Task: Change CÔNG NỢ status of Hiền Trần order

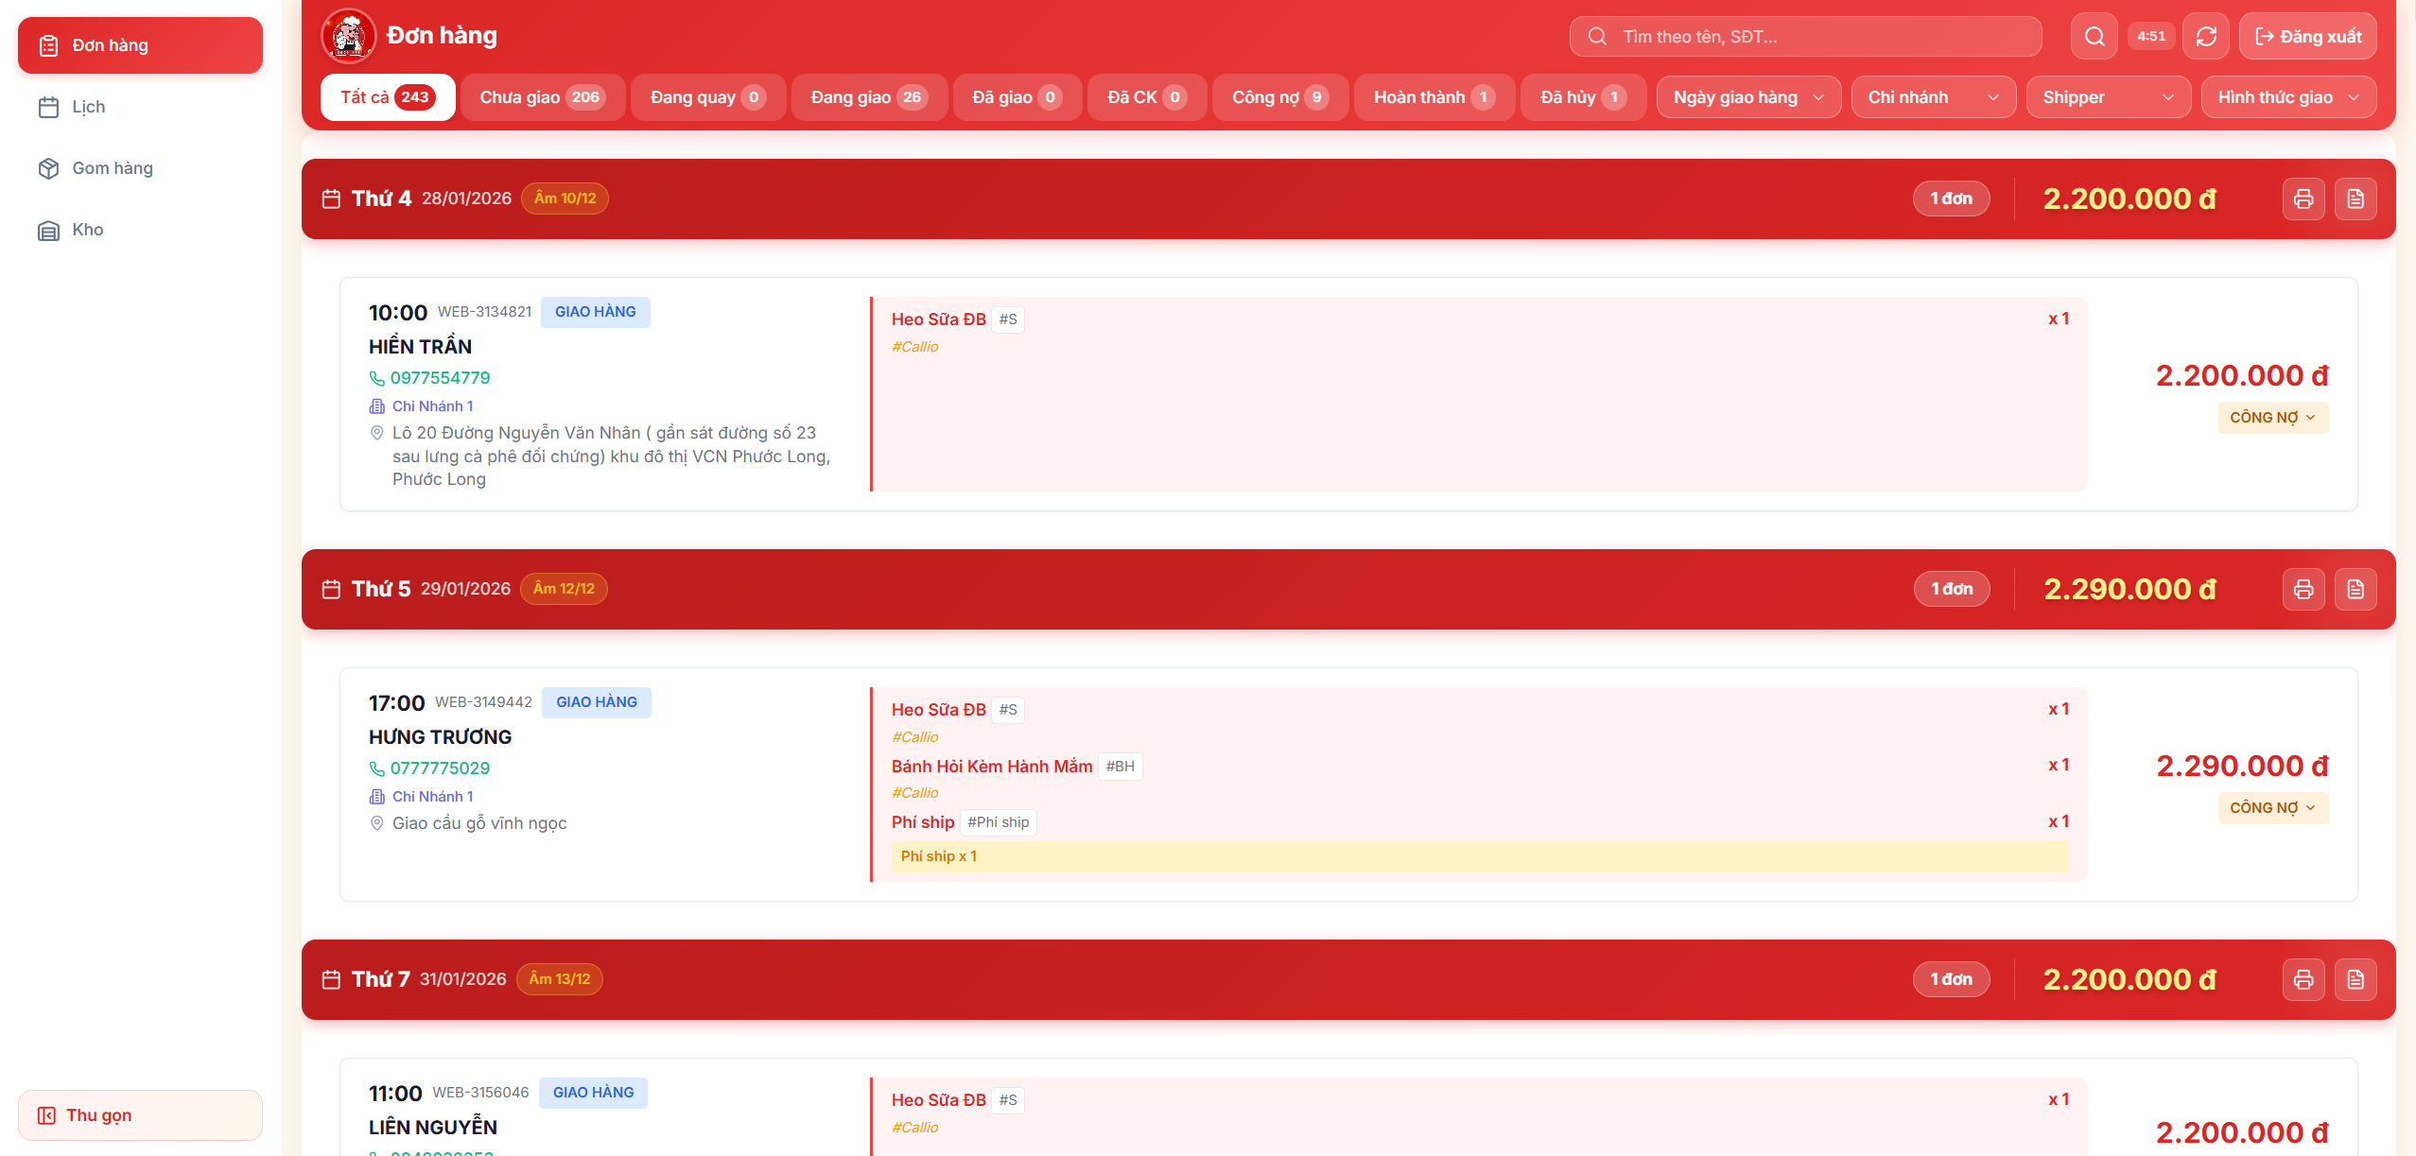Action: click(2272, 418)
